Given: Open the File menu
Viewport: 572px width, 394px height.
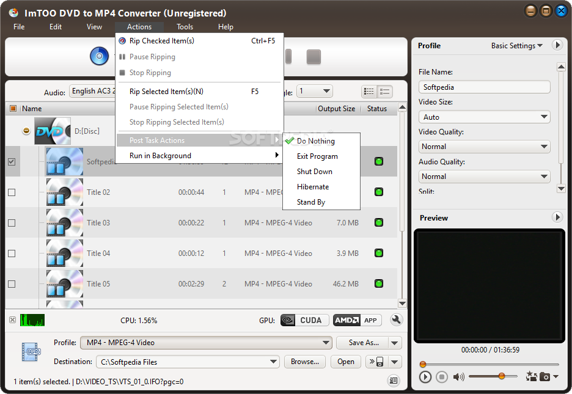Looking at the screenshot, I should pos(19,27).
